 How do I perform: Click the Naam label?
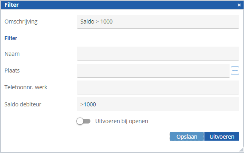click(12, 54)
